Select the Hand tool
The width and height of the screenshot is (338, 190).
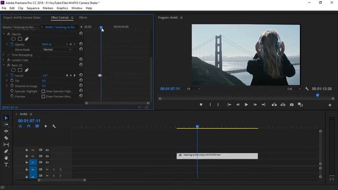(x=6, y=158)
